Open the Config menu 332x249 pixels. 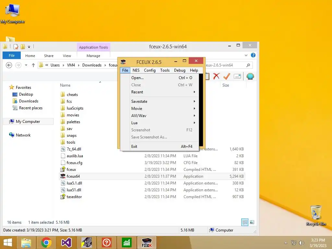[x=150, y=70]
